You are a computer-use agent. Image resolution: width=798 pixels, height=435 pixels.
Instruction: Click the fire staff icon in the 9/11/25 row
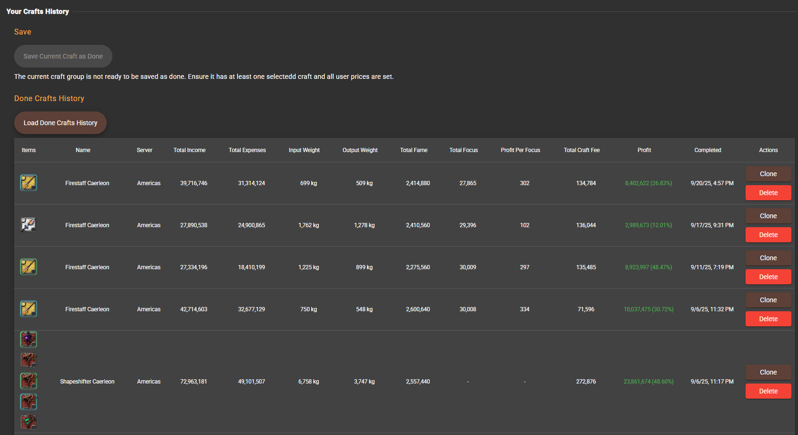(28, 267)
